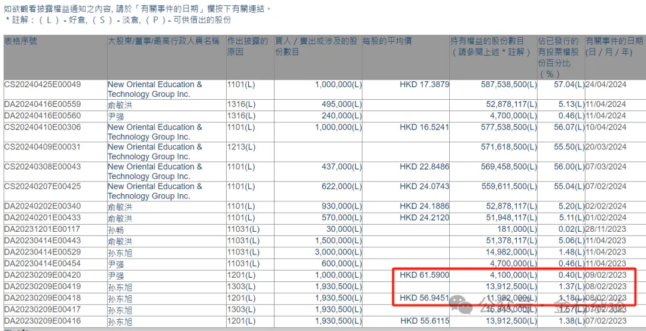Select the 02/02/2024 event date link
This screenshot has height=331, width=646.
605,207
